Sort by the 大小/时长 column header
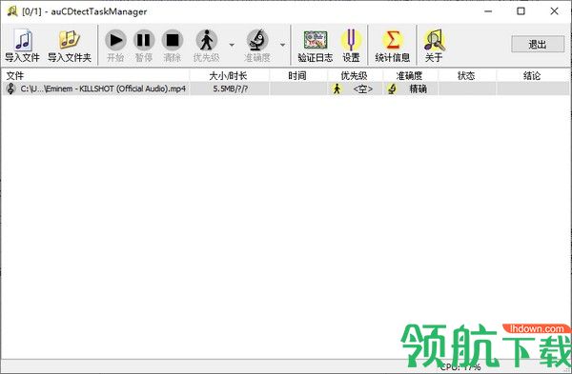The width and height of the screenshot is (572, 374). (229, 75)
